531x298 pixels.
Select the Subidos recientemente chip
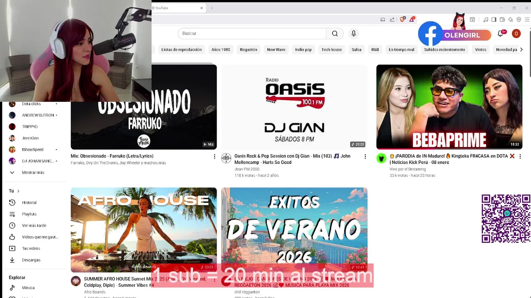(x=444, y=50)
